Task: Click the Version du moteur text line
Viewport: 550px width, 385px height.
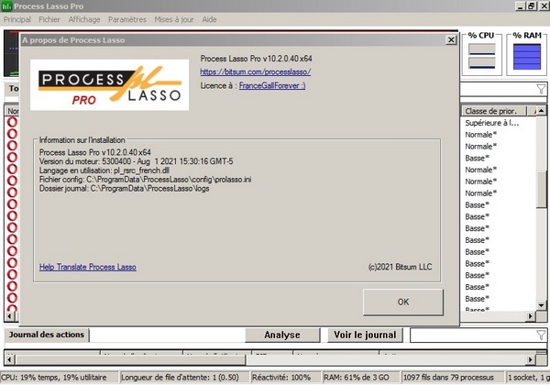Action: point(136,161)
